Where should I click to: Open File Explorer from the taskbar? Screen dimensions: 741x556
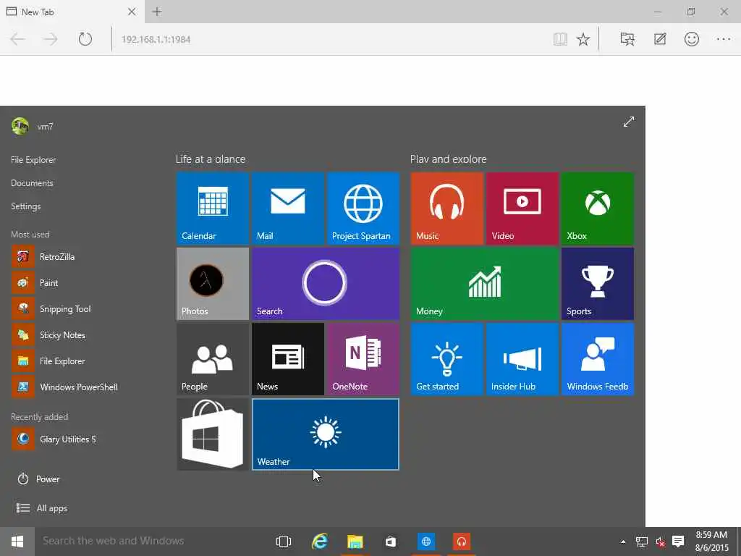[355, 542]
